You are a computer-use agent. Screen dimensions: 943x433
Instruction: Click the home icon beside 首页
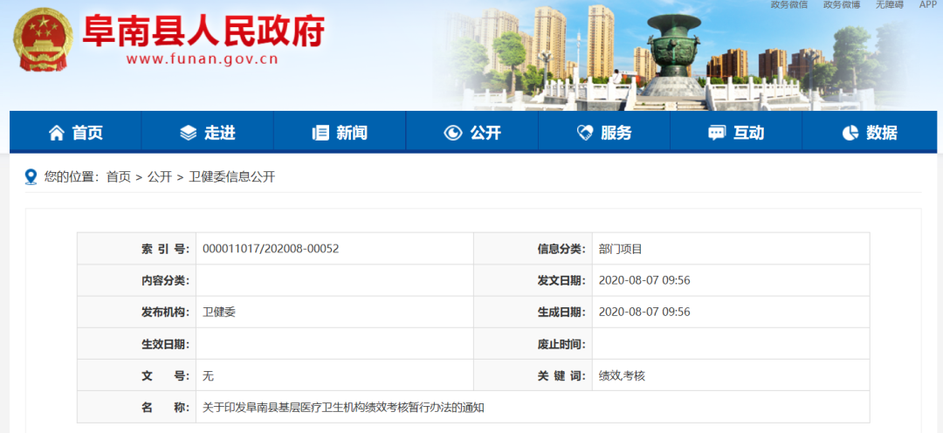pyautogui.click(x=56, y=133)
